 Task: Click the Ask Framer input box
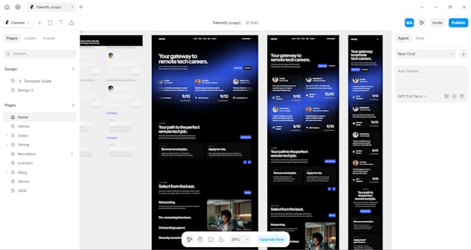(x=432, y=78)
